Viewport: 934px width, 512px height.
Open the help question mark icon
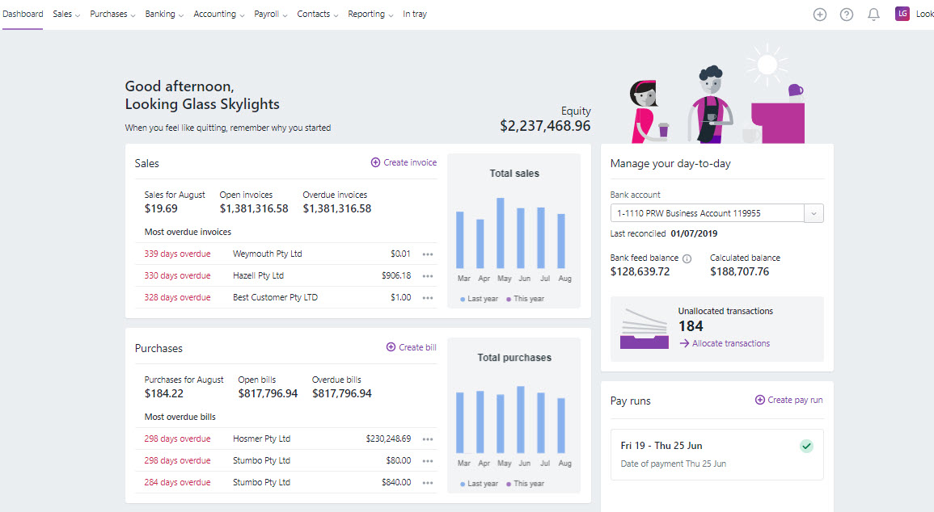846,15
